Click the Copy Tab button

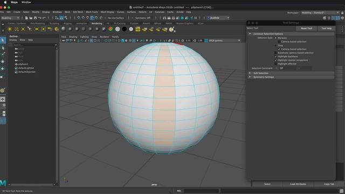[x=329, y=184]
